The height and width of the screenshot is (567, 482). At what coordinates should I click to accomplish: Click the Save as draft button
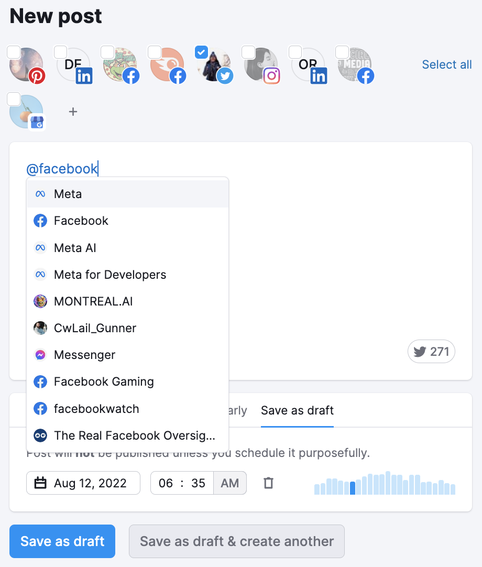point(62,541)
